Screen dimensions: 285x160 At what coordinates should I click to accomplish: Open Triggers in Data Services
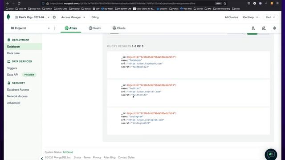(x=12, y=68)
